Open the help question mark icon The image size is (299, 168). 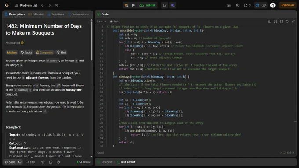pyautogui.click(x=58, y=162)
